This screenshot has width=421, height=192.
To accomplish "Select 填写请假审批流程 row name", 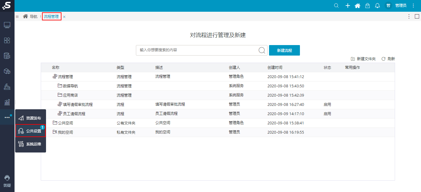I will [x=78, y=104].
